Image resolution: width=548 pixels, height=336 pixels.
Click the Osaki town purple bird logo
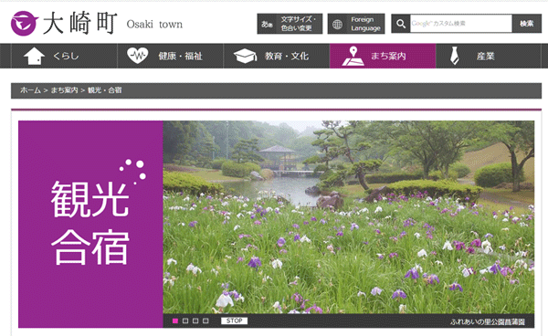pyautogui.click(x=24, y=24)
